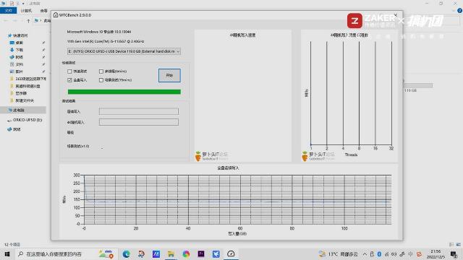Go up one folder with arrow
Viewport: 463px width, 260px height.
[x=28, y=21]
